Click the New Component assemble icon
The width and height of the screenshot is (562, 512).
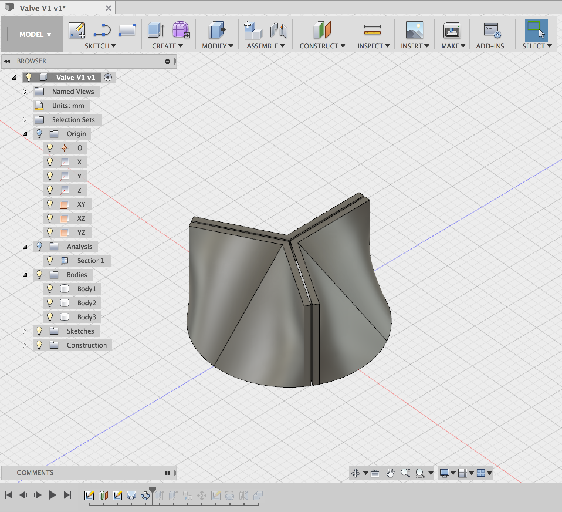pos(253,30)
